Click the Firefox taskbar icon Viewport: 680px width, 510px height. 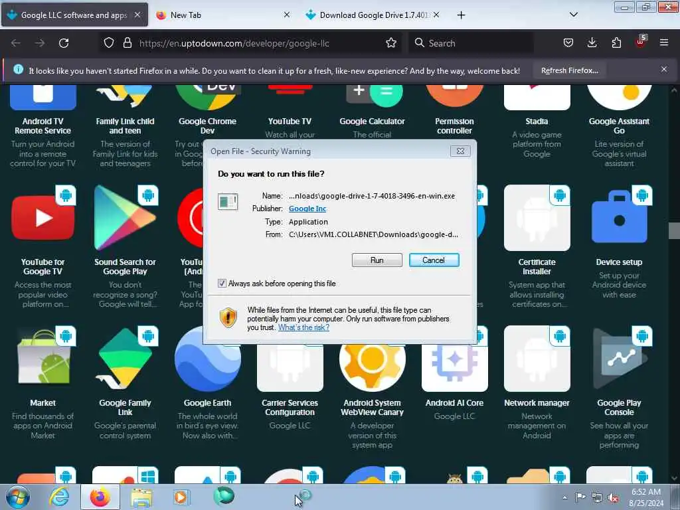[100, 497]
